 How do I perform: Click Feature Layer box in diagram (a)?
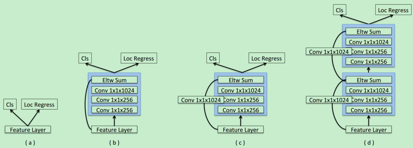click(28, 130)
